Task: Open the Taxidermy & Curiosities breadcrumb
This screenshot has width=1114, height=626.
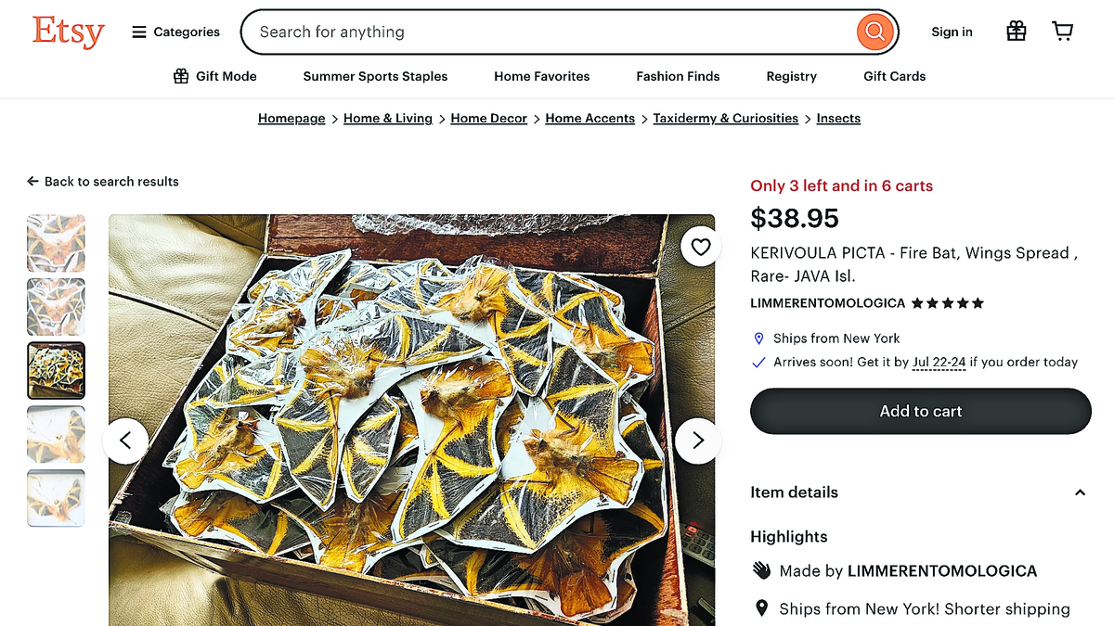Action: pos(725,119)
